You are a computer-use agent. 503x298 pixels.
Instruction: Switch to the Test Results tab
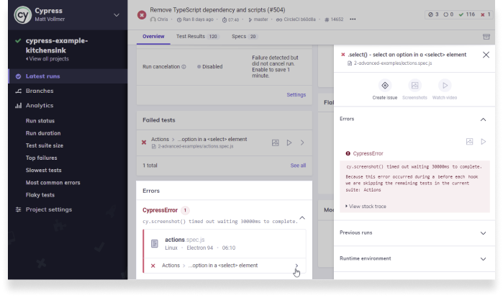point(196,37)
